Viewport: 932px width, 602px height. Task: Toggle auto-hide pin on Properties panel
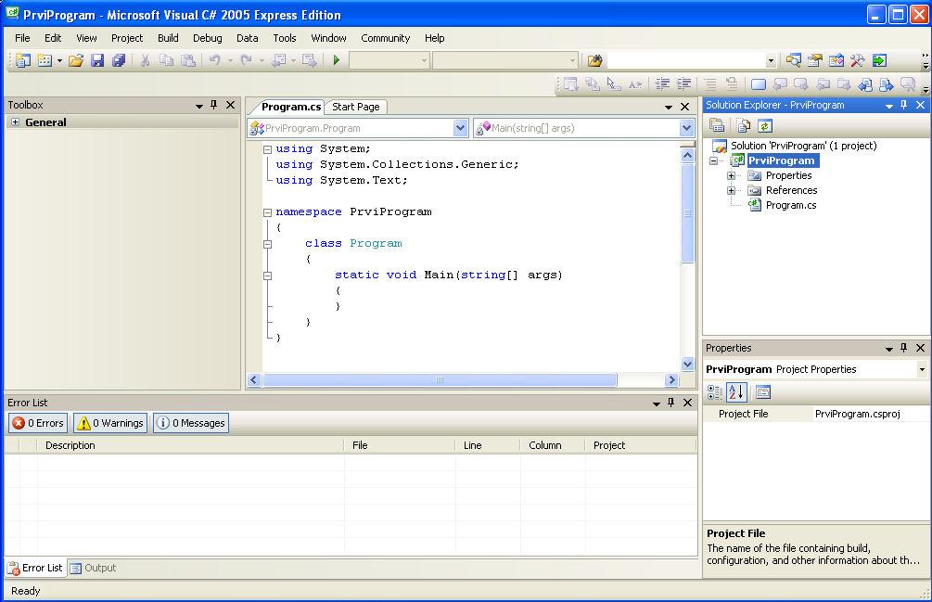pyautogui.click(x=904, y=348)
